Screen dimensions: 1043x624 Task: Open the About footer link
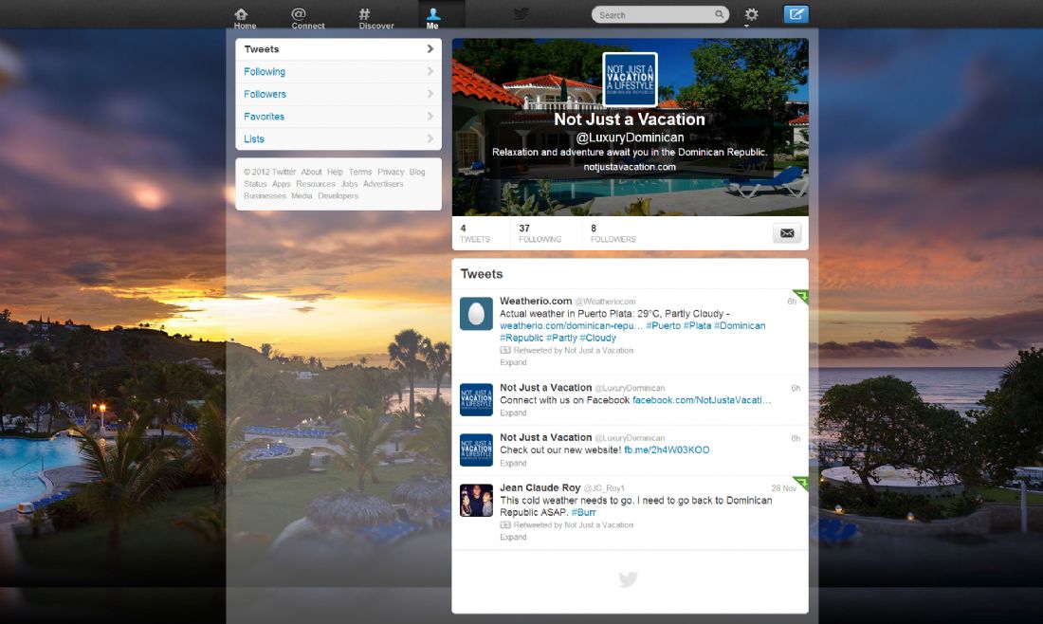click(311, 172)
